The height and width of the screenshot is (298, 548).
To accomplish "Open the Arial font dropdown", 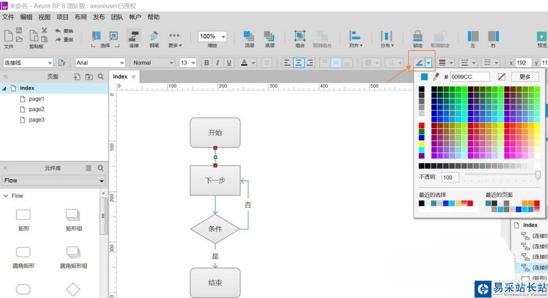I will click(100, 62).
